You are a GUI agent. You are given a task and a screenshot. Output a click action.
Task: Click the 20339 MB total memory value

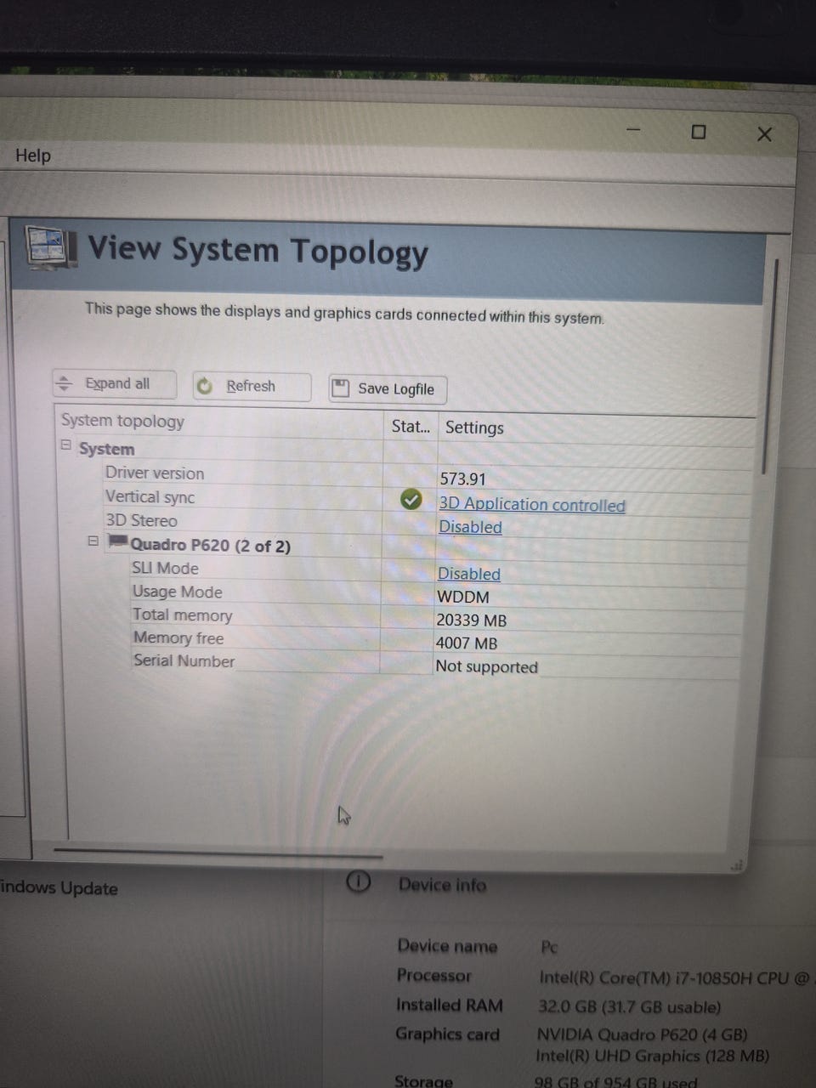point(472,620)
